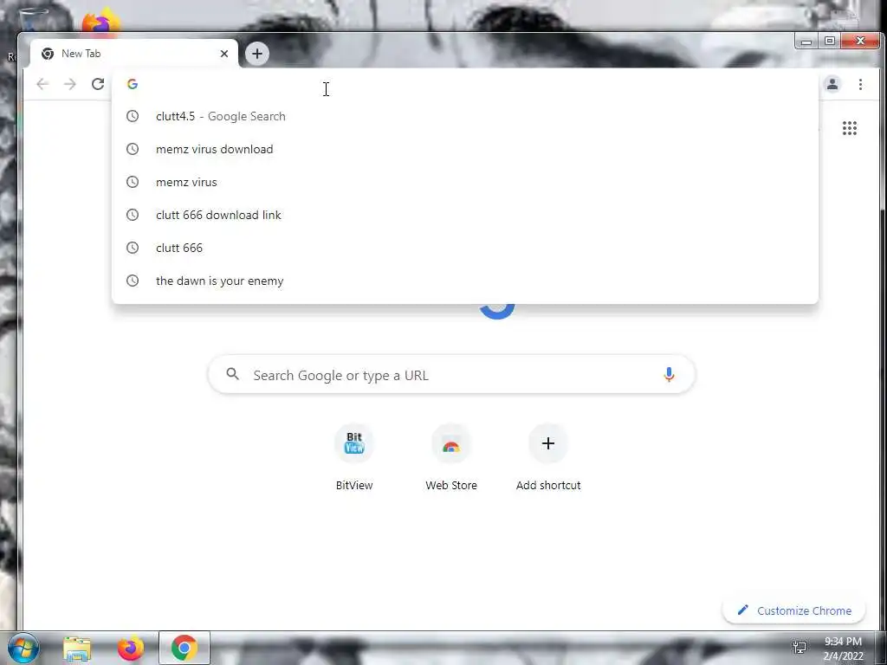This screenshot has height=665, width=887.
Task: Click the back navigation arrow
Action: [42, 84]
